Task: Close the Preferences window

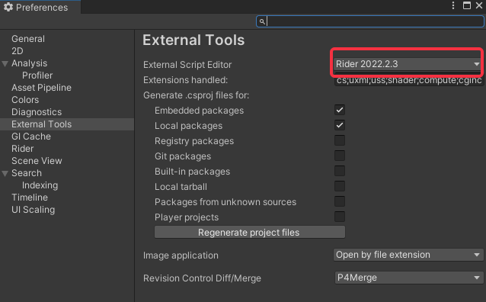Action: click(x=479, y=5)
